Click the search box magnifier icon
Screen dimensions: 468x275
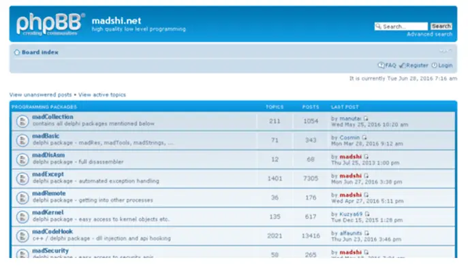tap(378, 27)
